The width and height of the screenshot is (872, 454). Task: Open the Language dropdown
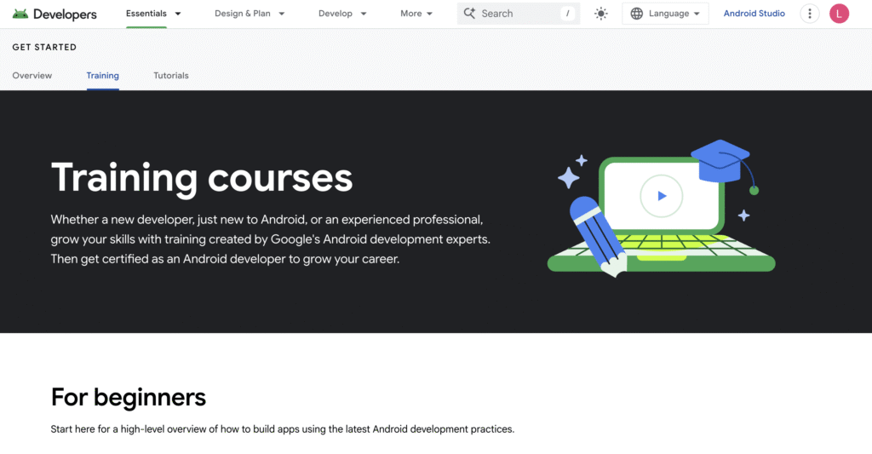665,14
